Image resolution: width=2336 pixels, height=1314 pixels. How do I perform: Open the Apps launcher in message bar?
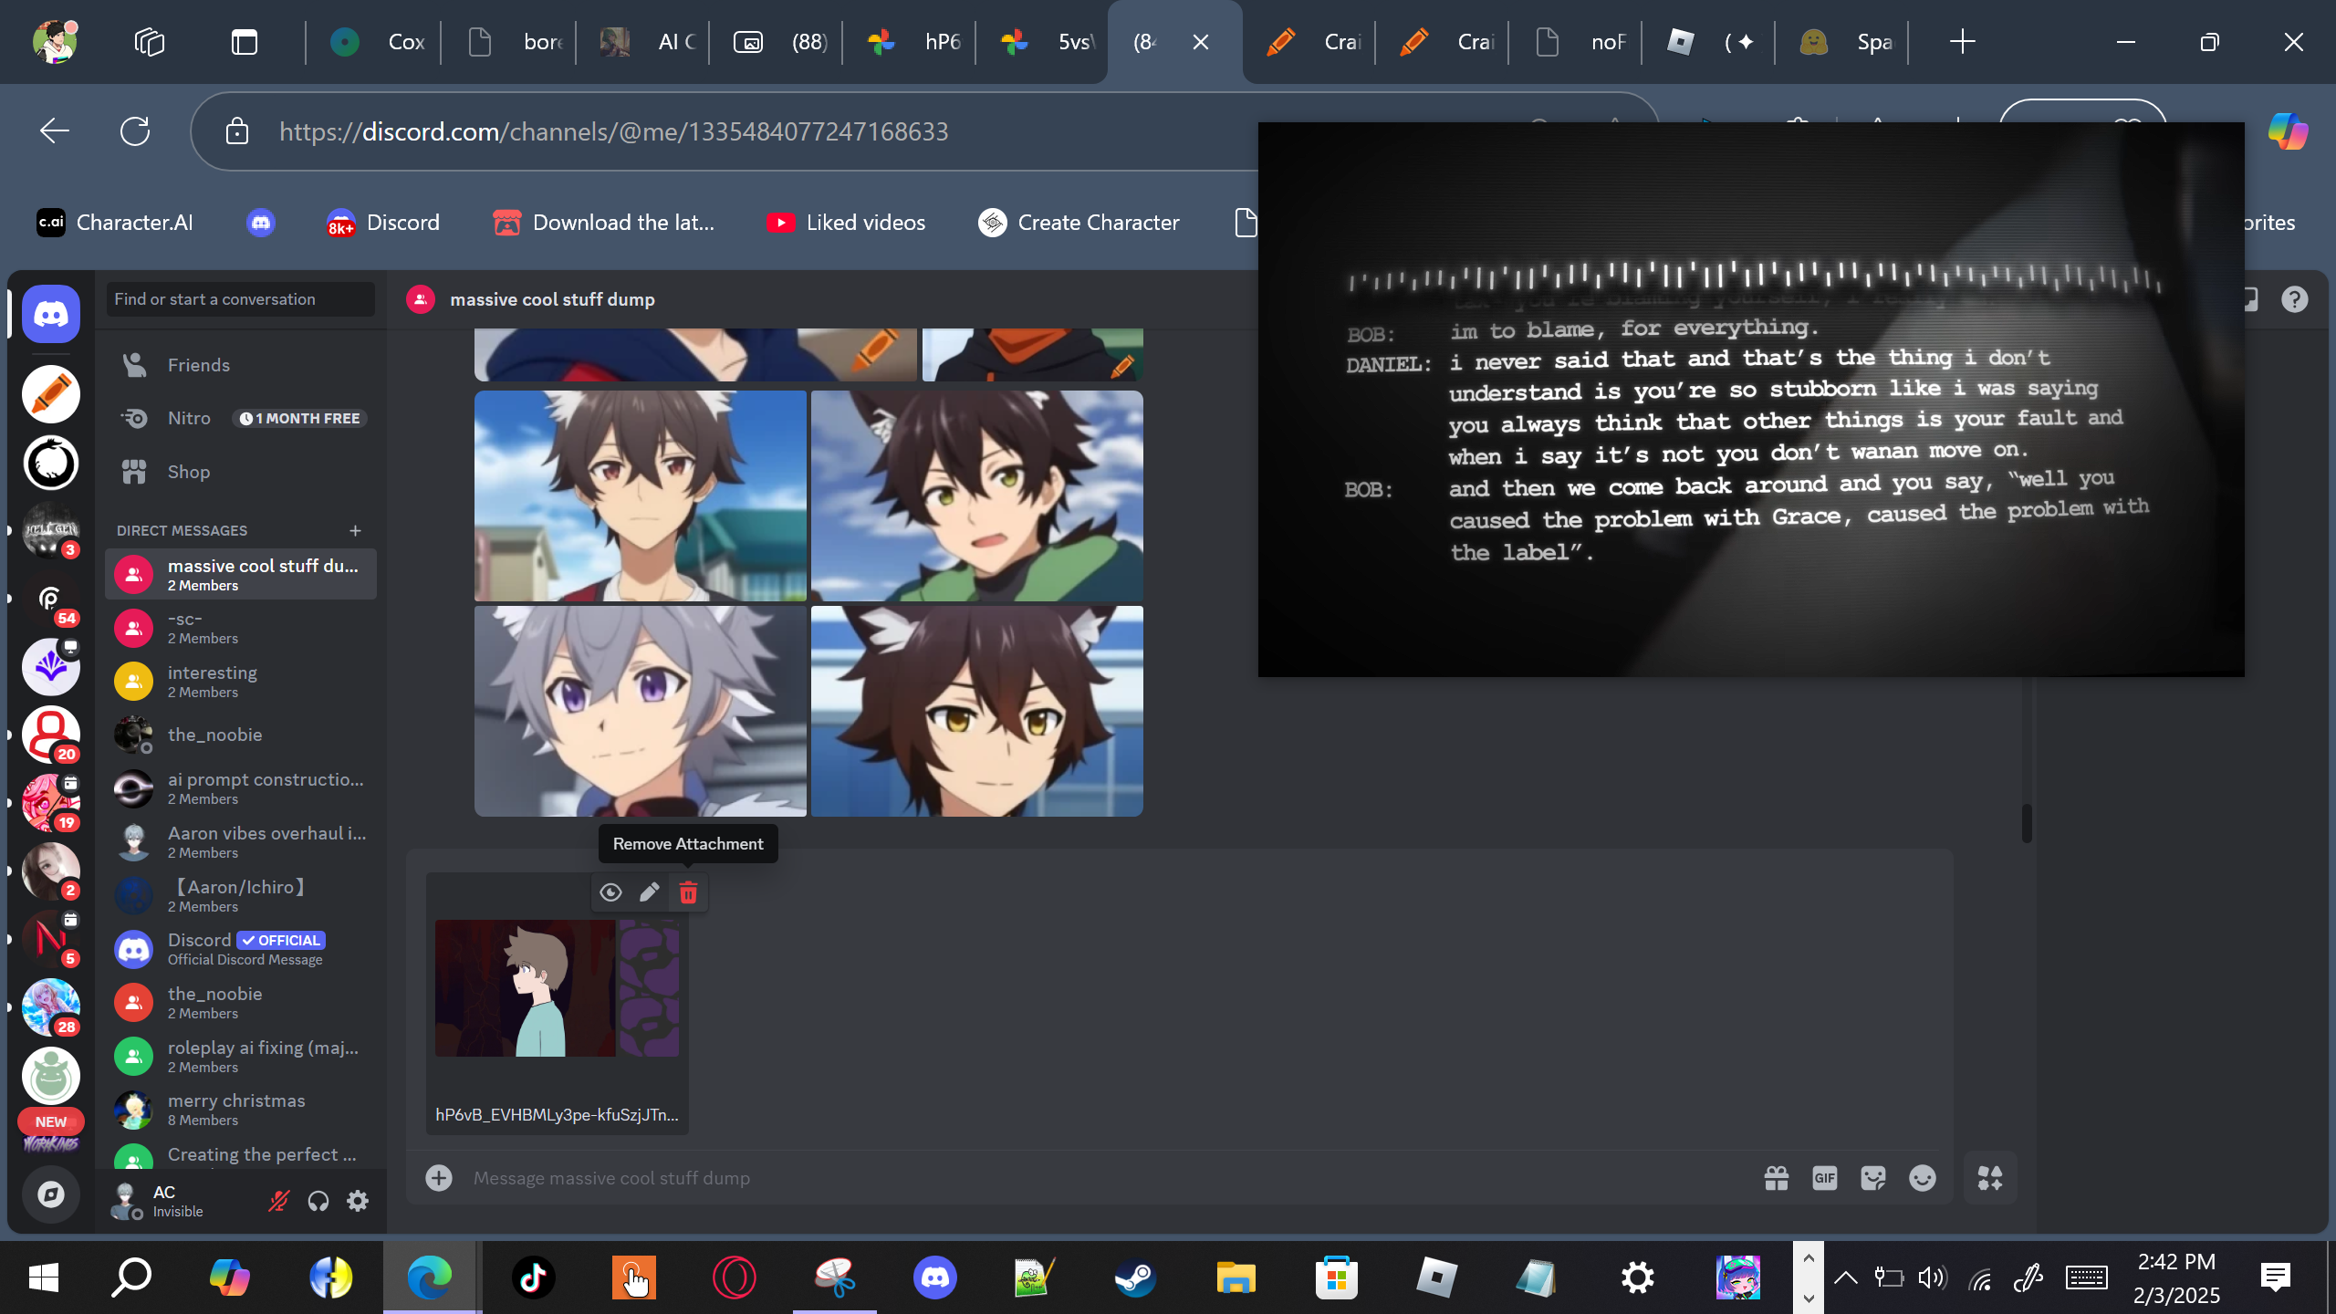click(x=1990, y=1178)
